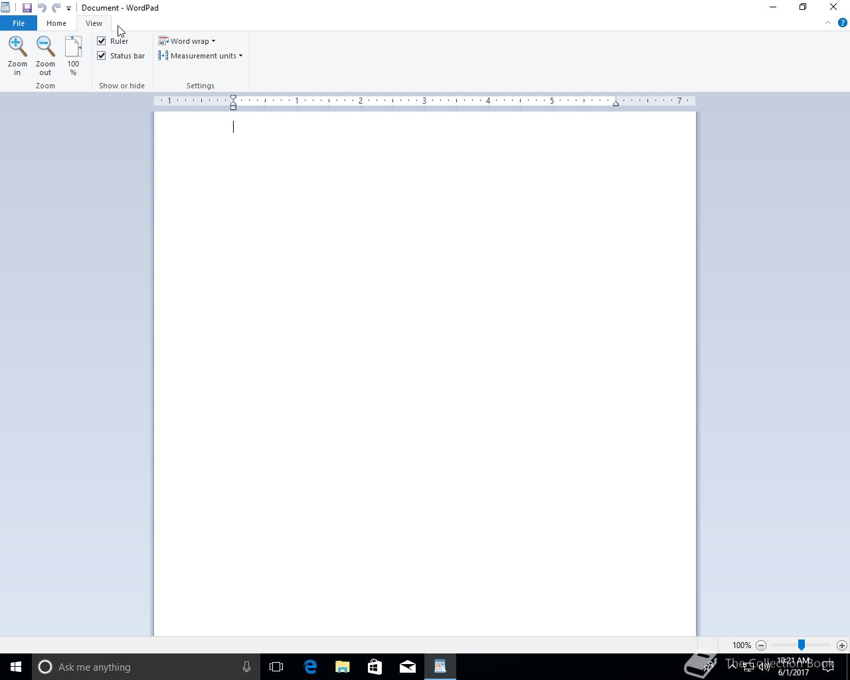
Task: Redo using the Quick Access Toolbar arrow
Action: pyautogui.click(x=56, y=8)
